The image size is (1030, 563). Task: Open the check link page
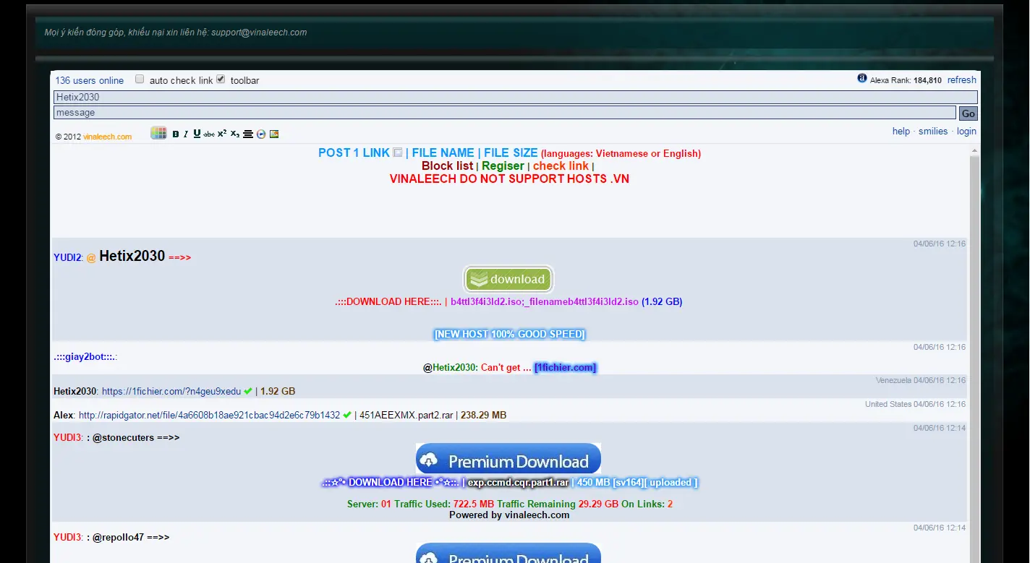coord(561,166)
